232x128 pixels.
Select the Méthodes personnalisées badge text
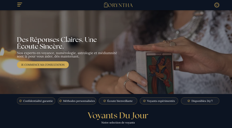[x=79, y=101]
